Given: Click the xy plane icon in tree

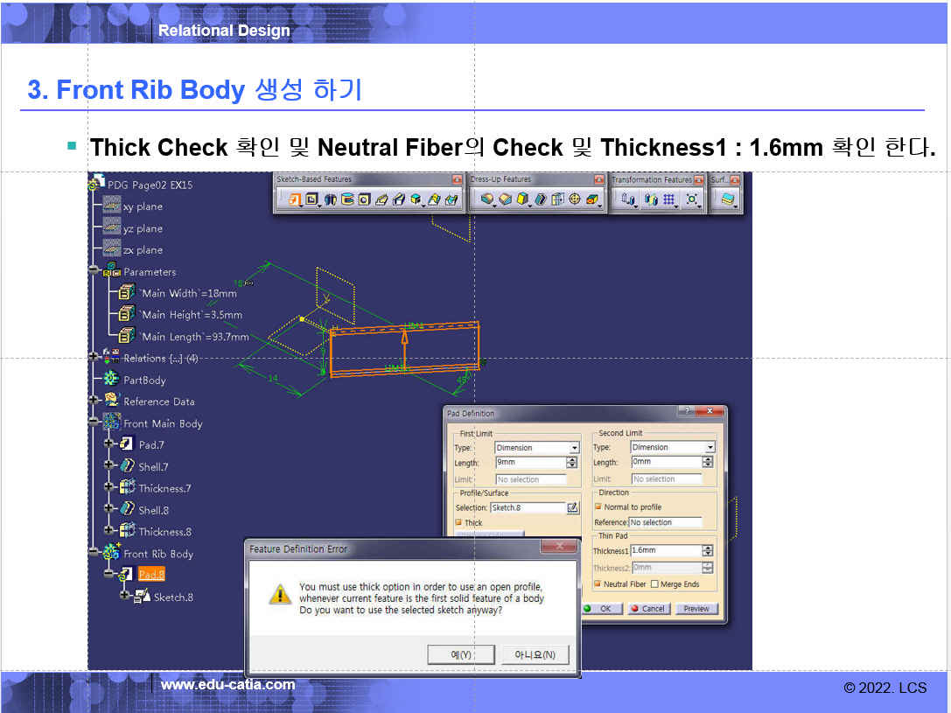Looking at the screenshot, I should click(x=111, y=206).
